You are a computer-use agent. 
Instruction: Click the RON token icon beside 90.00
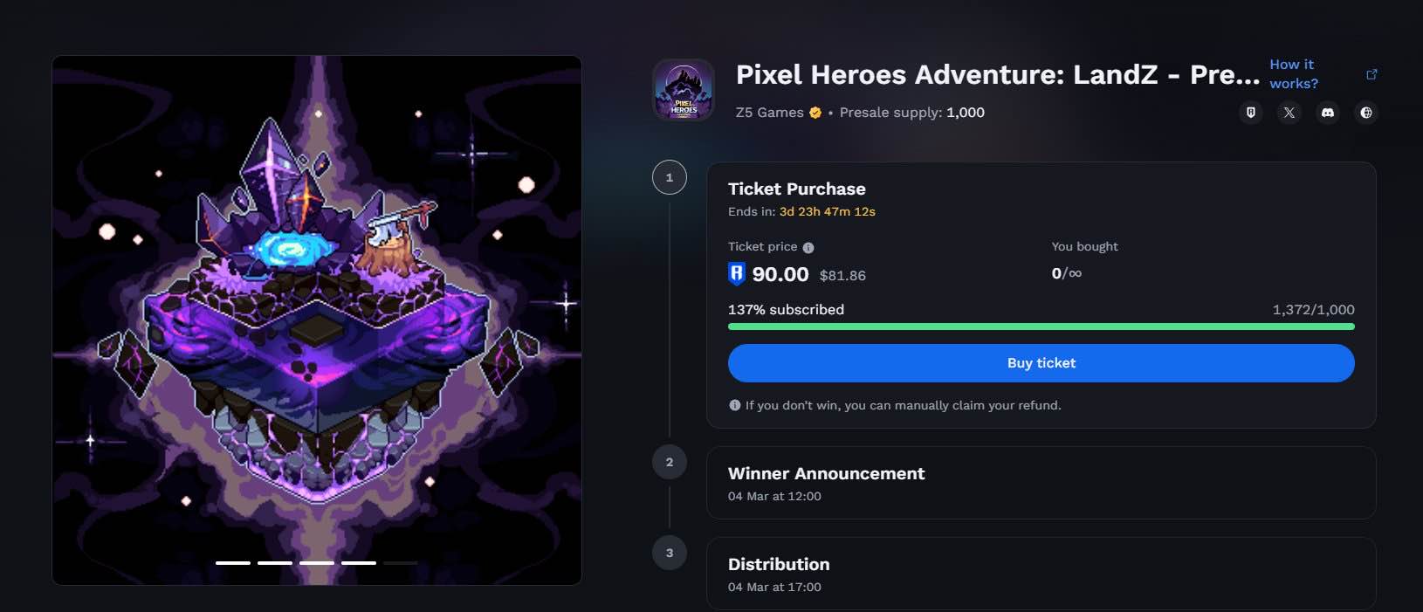737,274
